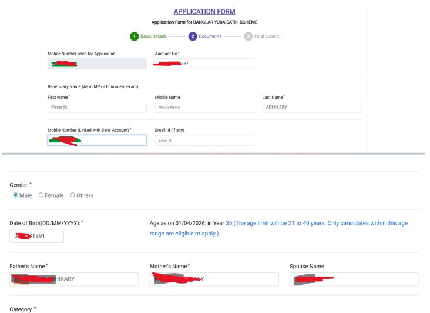Click the APPLICATION FORM heading link
Viewport: 430px width, 313px height.
tap(204, 12)
